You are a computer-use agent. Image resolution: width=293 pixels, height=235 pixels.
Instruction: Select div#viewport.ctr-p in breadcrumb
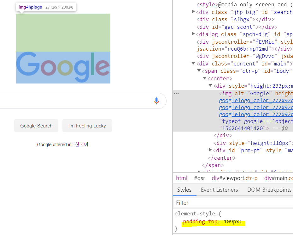[235, 178]
